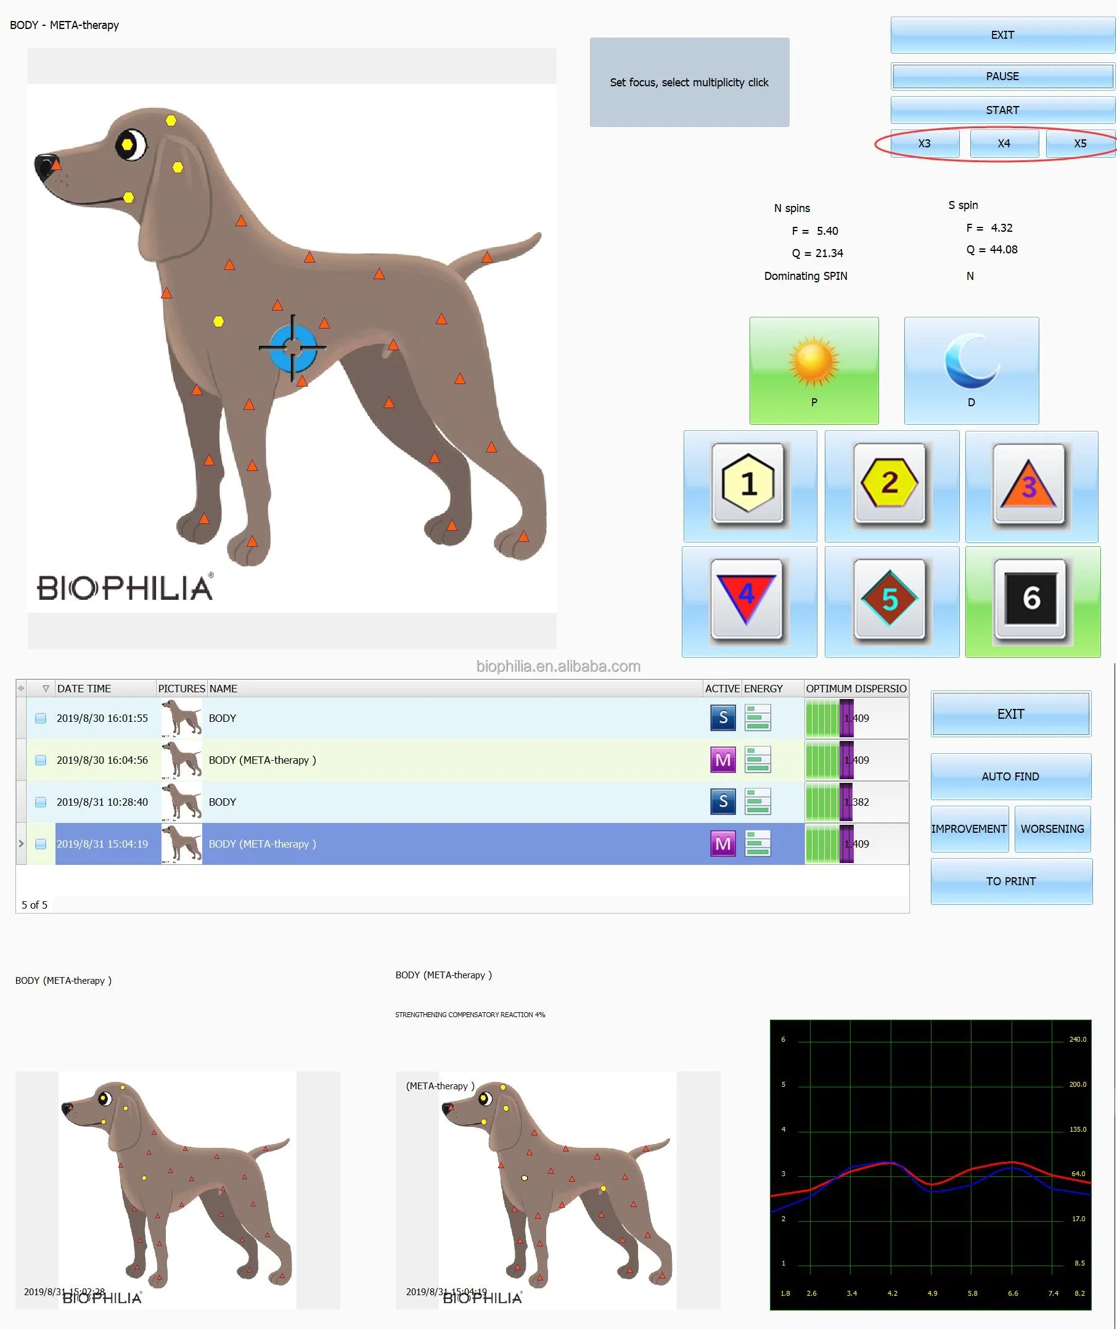Click the EXIT button above AUTO FIND
1117x1334 pixels.
[x=1011, y=714]
